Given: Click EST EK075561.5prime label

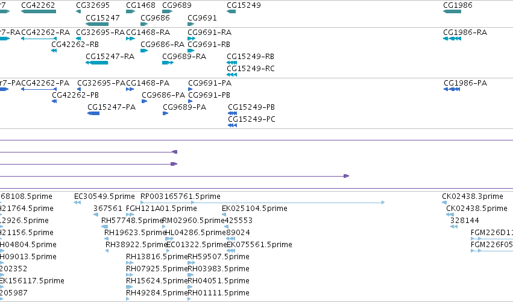Looking at the screenshot, I should (x=259, y=245).
